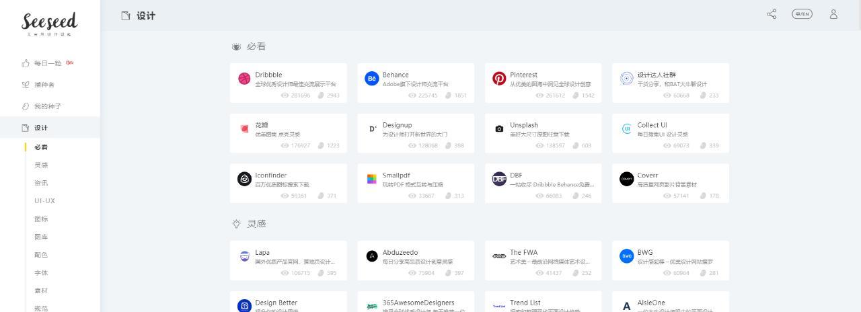
Task: Select the 配色 sidebar subcategory
Action: point(41,255)
